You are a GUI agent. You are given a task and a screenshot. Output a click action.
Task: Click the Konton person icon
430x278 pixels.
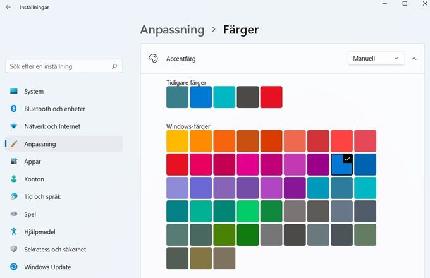(x=14, y=179)
